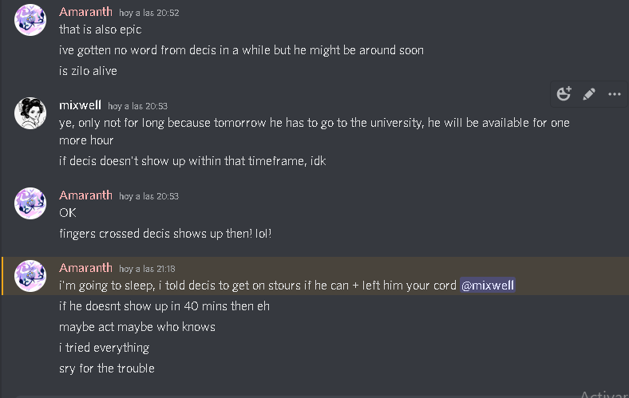This screenshot has width=629, height=398.
Task: Click Amaranth's avatar on the highlighted 21:18 message
Action: [30, 275]
